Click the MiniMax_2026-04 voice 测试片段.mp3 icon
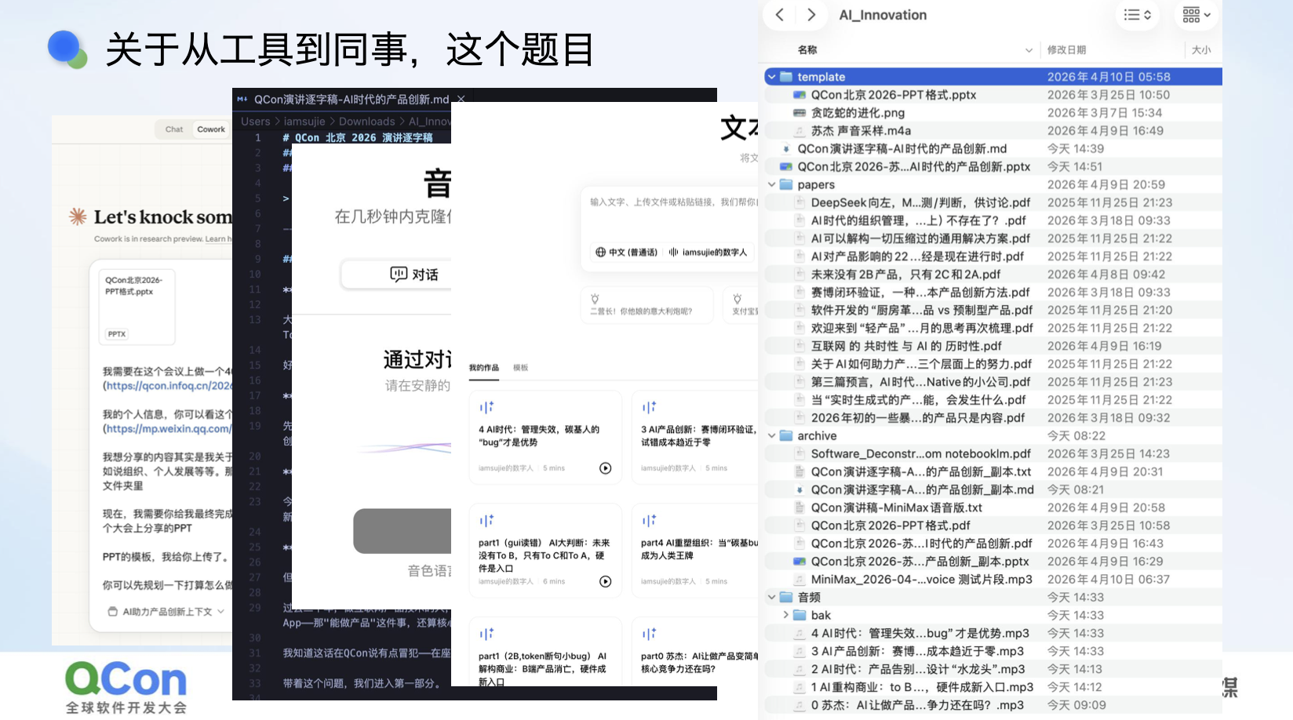This screenshot has height=720, width=1293. click(x=799, y=580)
